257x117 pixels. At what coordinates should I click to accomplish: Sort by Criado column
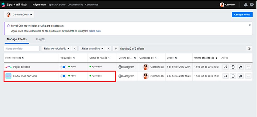point(172,58)
